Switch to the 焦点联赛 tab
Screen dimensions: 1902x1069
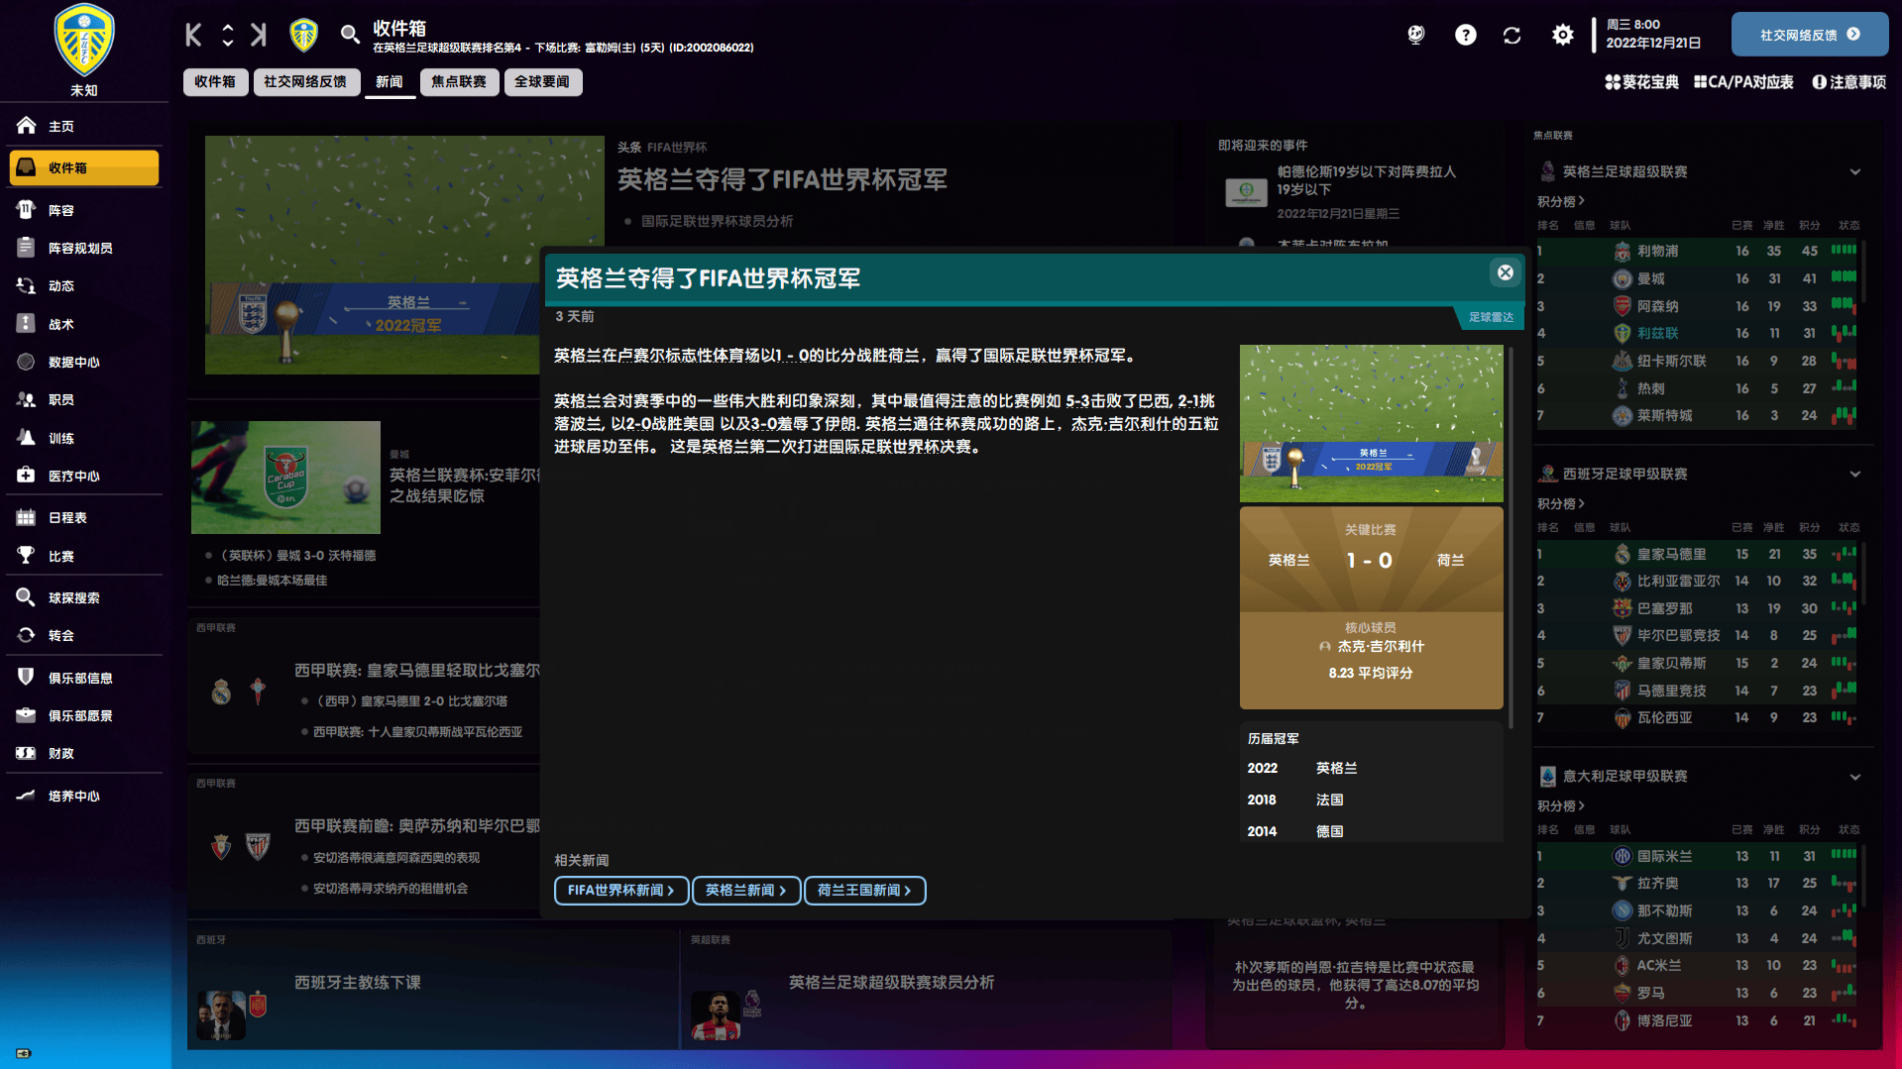tap(459, 82)
